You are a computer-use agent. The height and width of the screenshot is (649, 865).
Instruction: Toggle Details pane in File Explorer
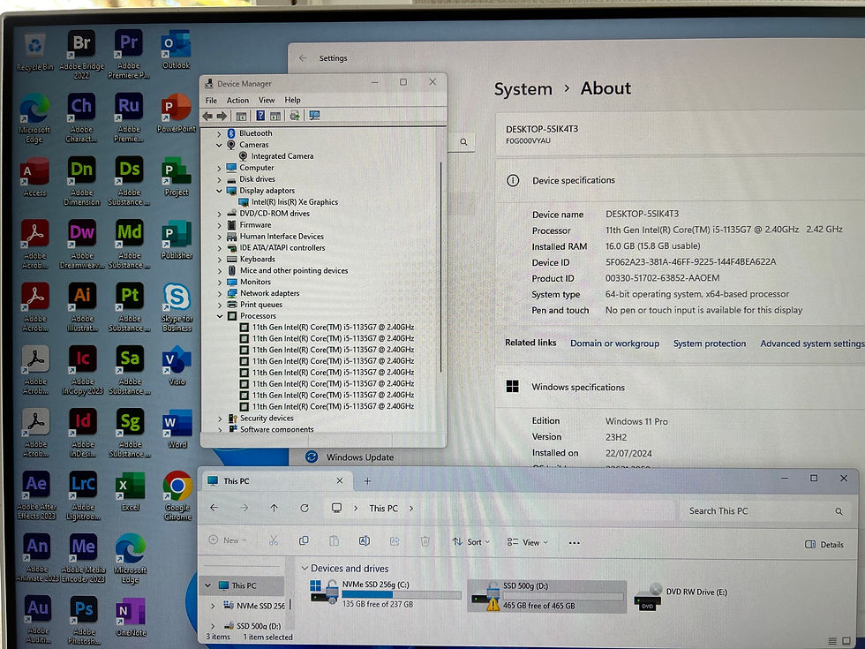(x=824, y=544)
